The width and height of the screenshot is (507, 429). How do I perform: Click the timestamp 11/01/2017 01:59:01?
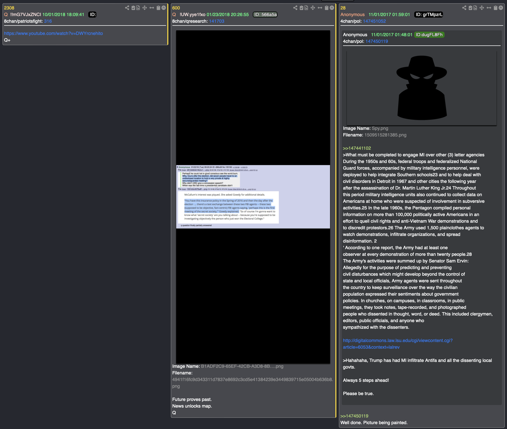click(389, 15)
